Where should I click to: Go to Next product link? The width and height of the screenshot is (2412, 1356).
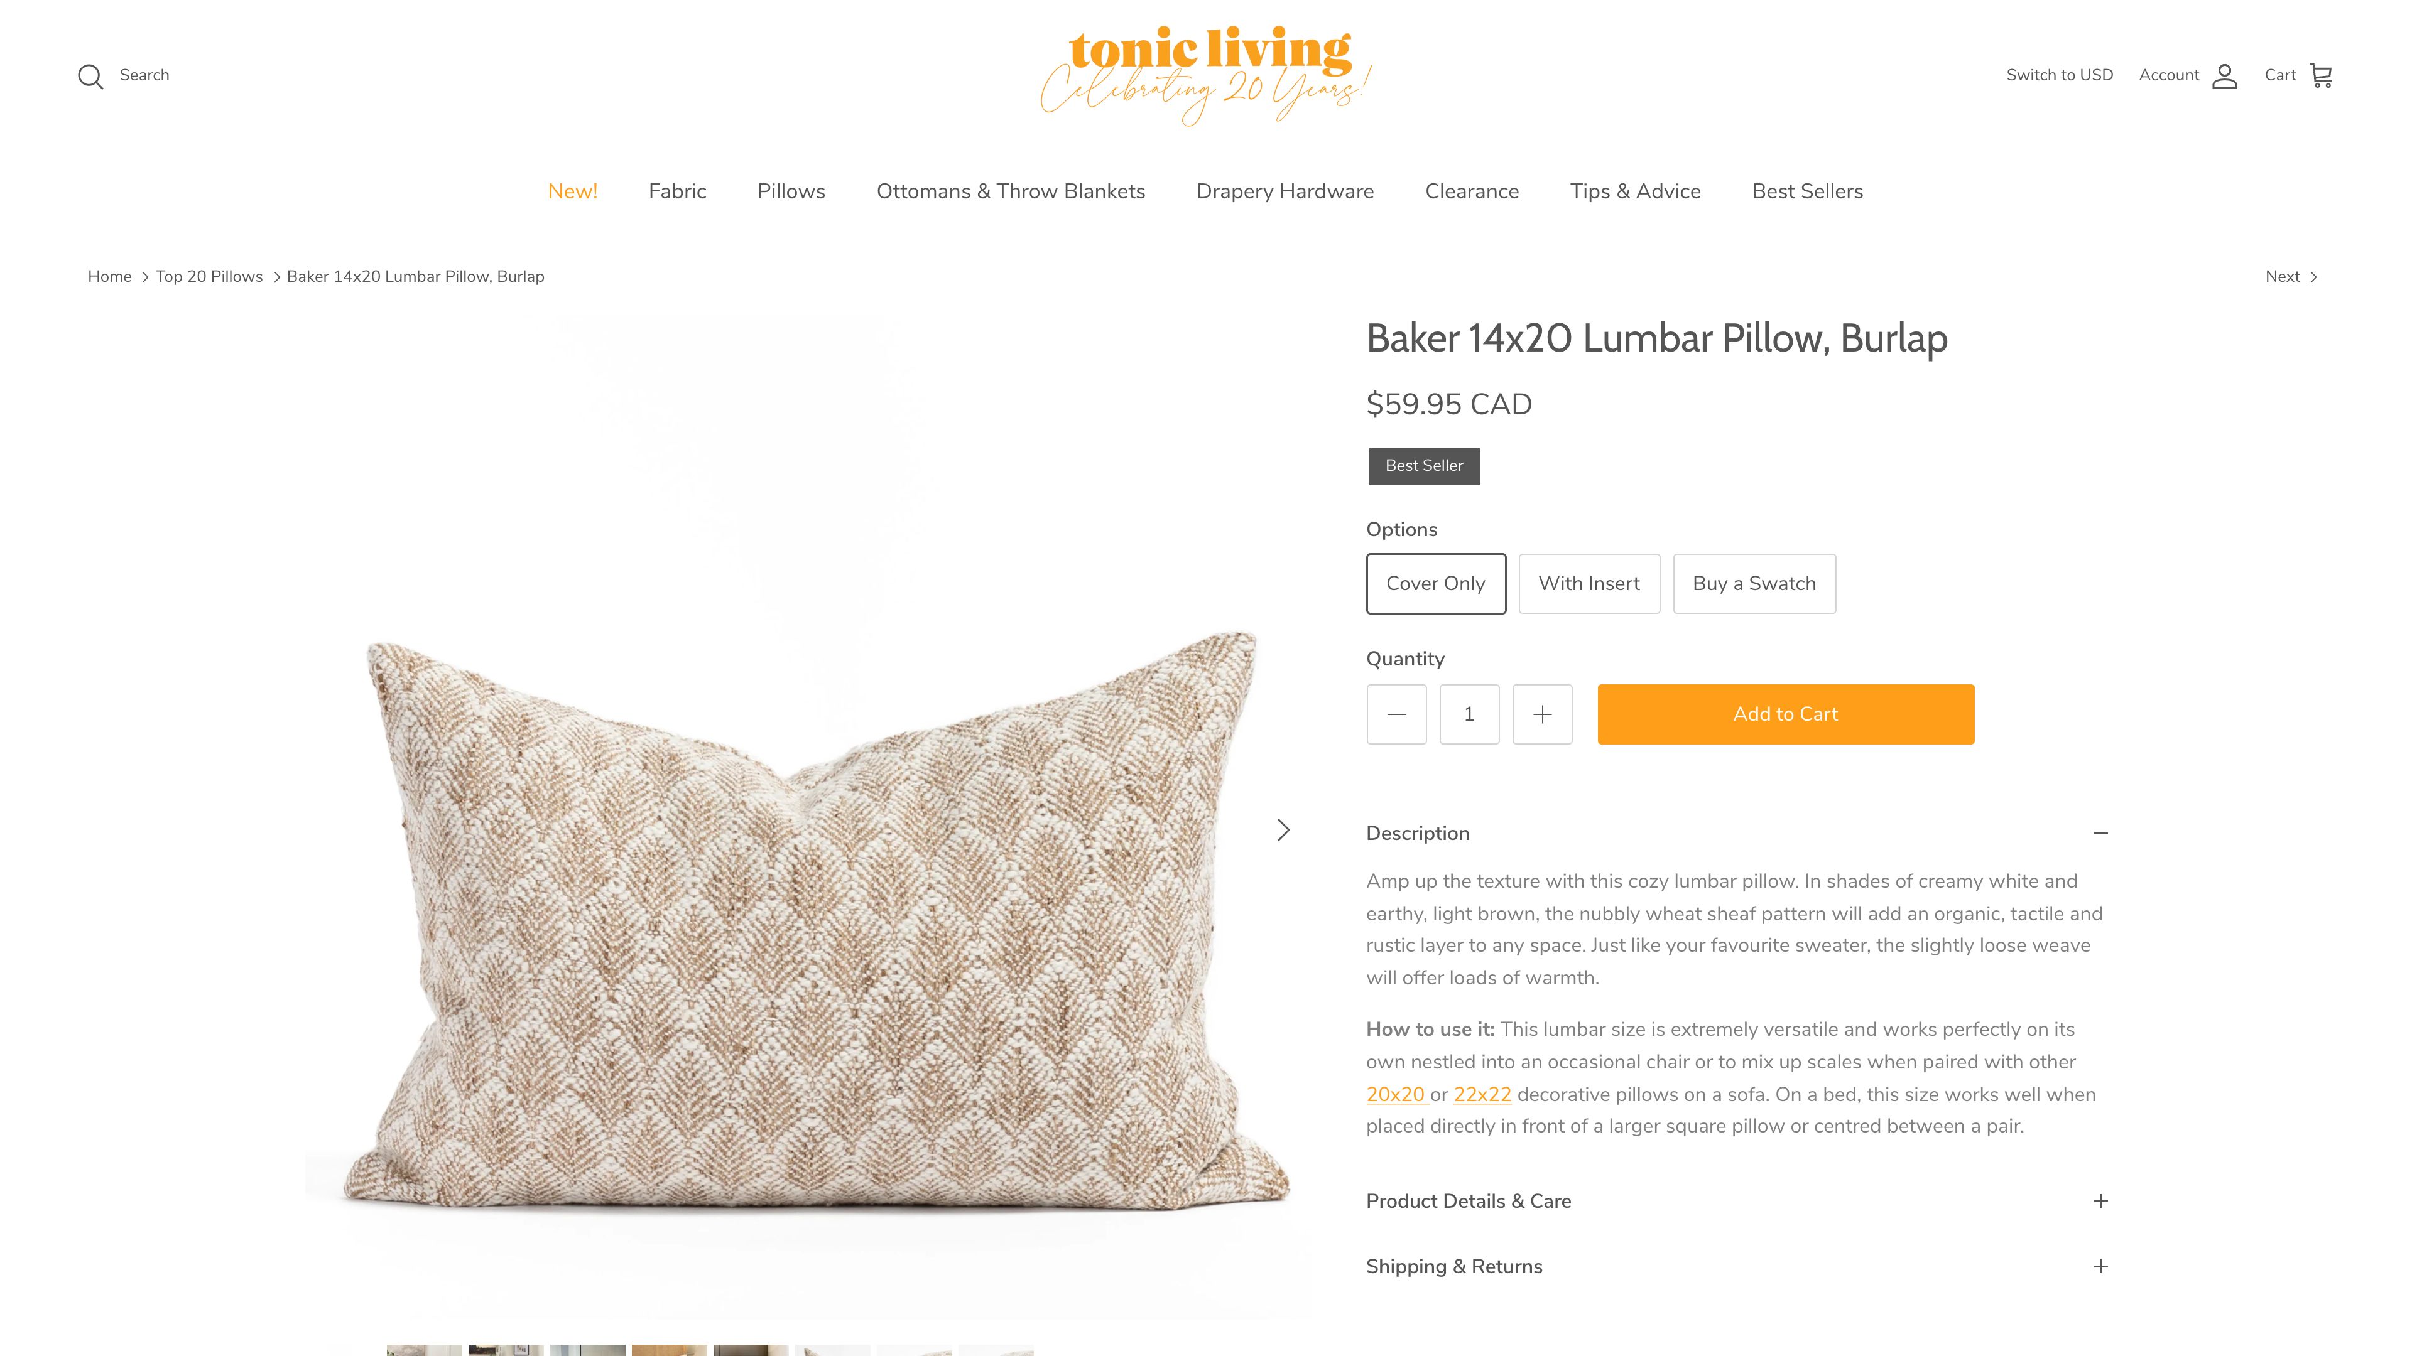point(2291,277)
